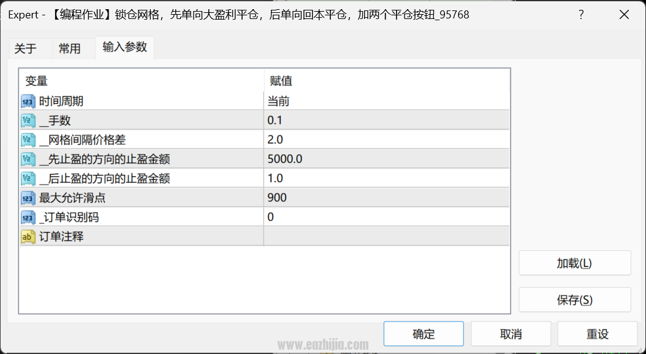Click the integer icon beside 时间周期
The image size is (646, 354).
28,101
